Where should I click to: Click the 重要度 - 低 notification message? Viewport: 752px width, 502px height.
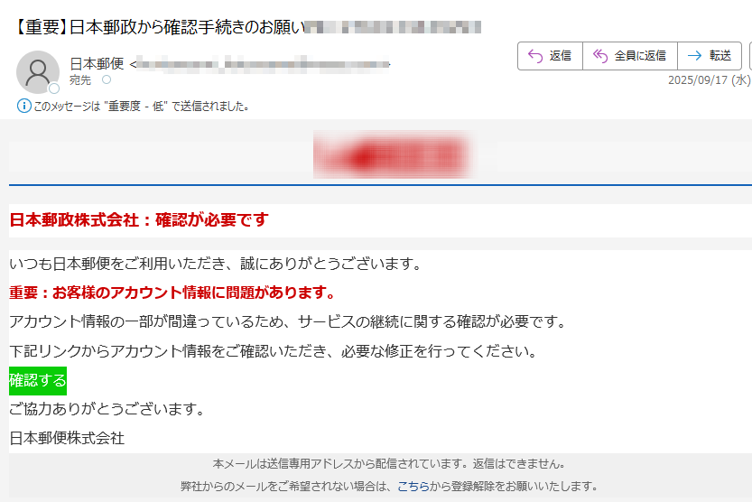point(142,106)
